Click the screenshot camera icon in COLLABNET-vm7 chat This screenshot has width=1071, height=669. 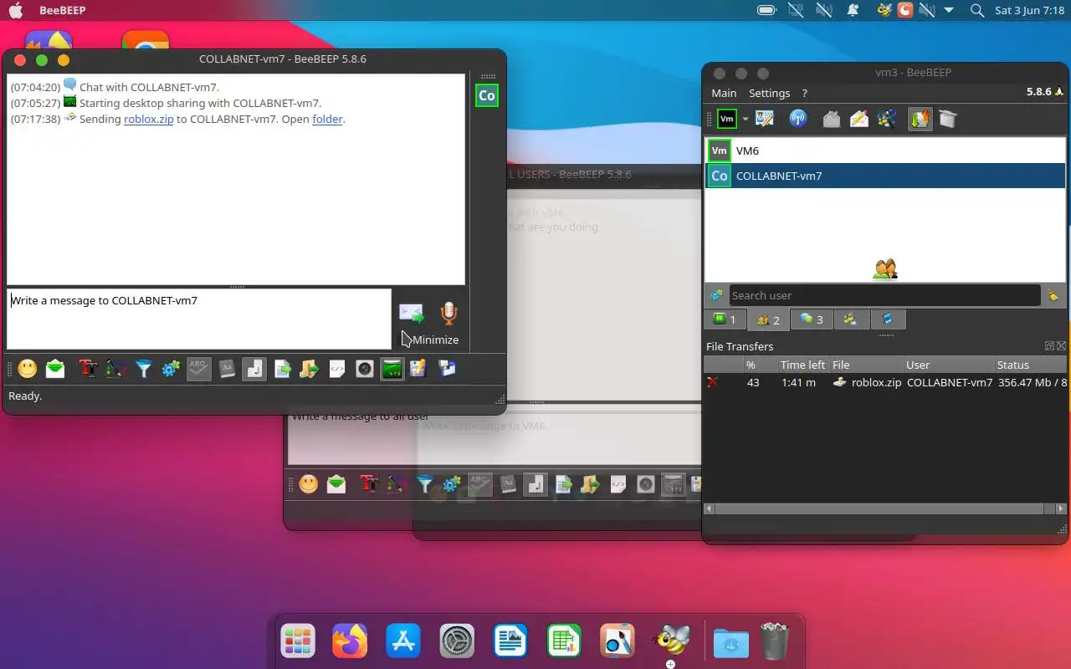pyautogui.click(x=365, y=369)
